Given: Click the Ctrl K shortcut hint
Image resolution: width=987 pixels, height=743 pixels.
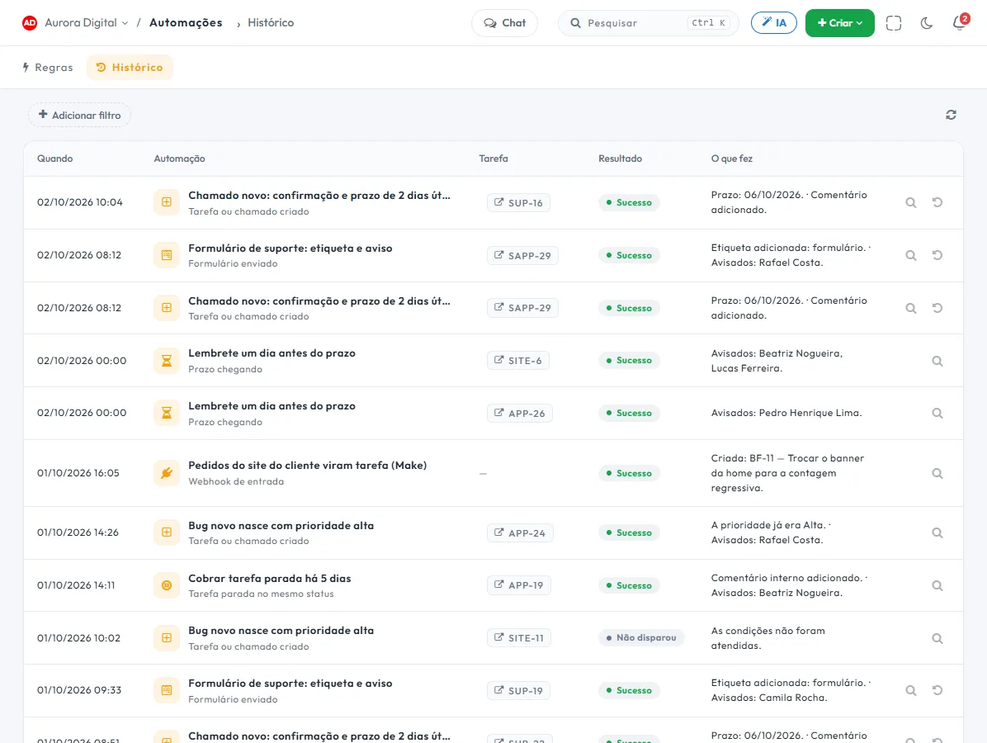Looking at the screenshot, I should tap(708, 23).
